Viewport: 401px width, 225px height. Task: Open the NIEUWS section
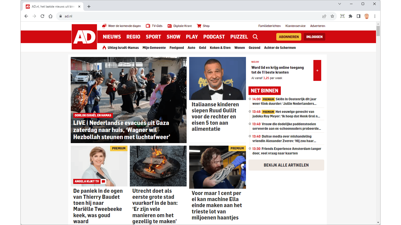coord(112,37)
